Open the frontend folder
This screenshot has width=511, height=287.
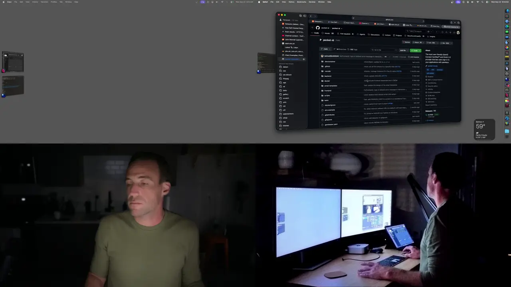(328, 90)
